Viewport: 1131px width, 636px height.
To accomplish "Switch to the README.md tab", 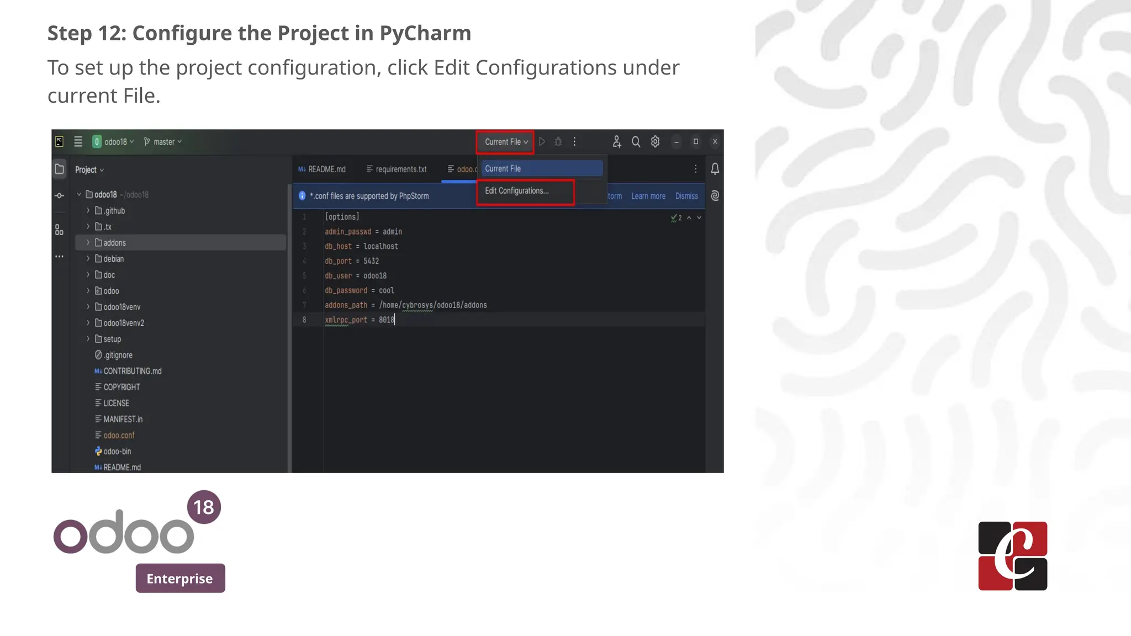I will [322, 169].
